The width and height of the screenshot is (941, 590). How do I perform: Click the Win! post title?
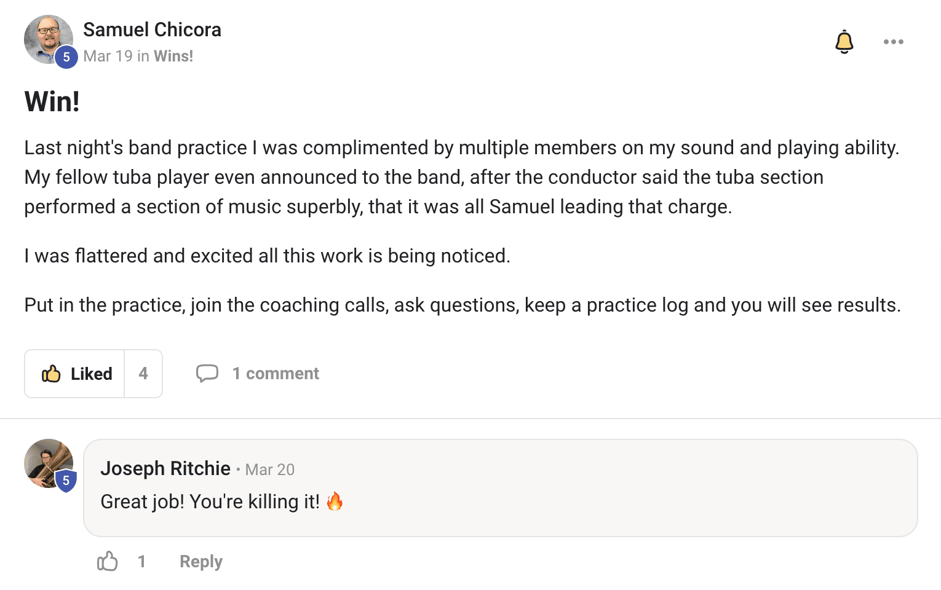tap(52, 101)
